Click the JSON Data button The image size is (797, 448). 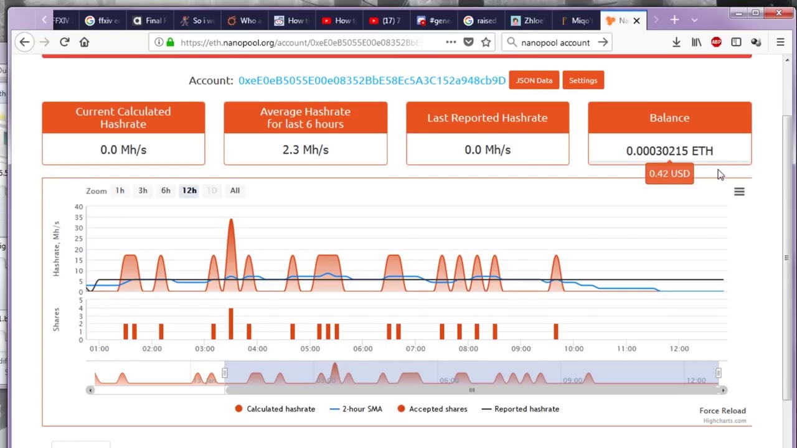click(x=534, y=80)
